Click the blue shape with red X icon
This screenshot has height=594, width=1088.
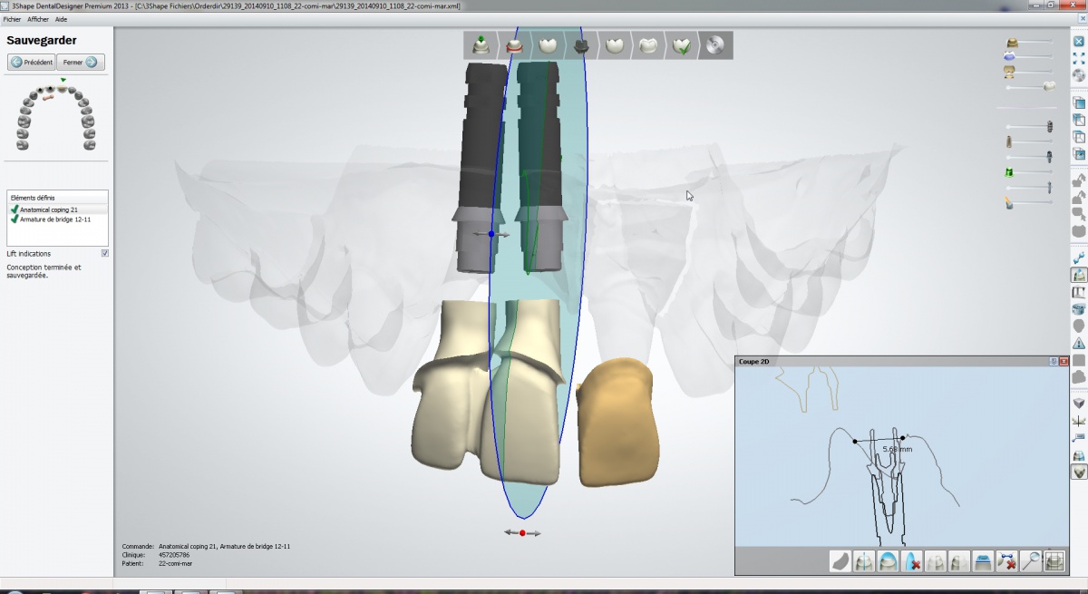pyautogui.click(x=912, y=561)
